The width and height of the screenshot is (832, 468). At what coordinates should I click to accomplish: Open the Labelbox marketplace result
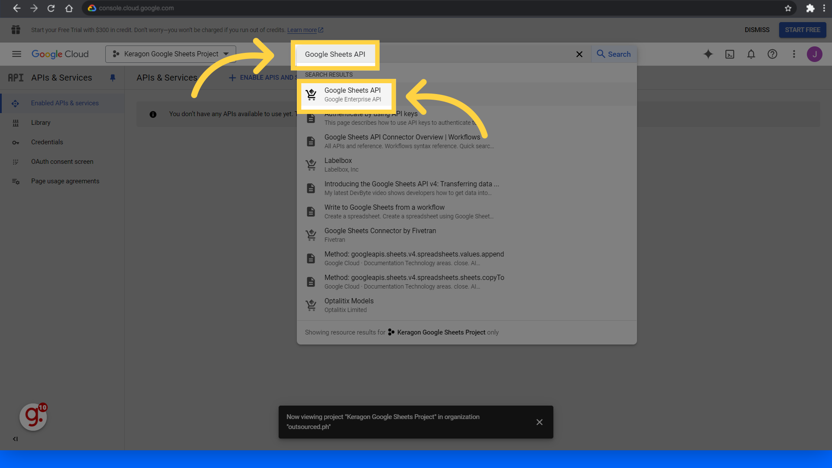click(x=467, y=165)
